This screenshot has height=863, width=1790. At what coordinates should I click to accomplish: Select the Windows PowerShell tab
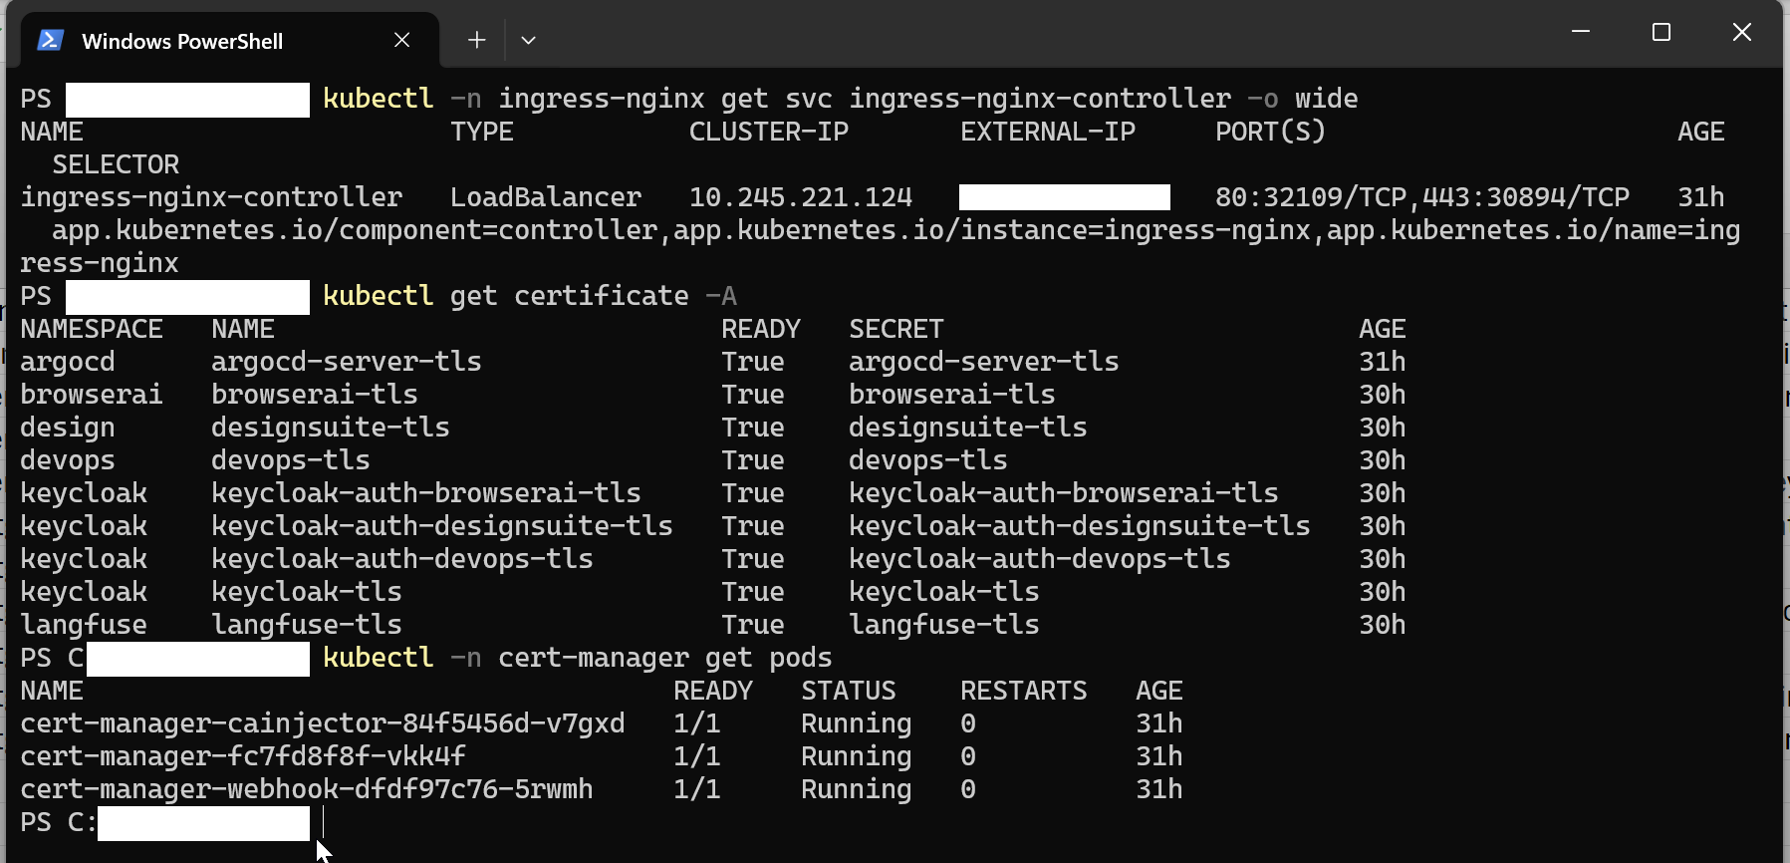230,41
